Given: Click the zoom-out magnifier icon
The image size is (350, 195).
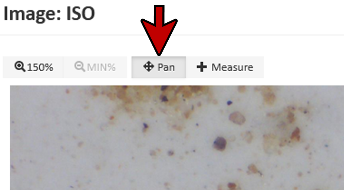Looking at the screenshot, I should click(79, 66).
